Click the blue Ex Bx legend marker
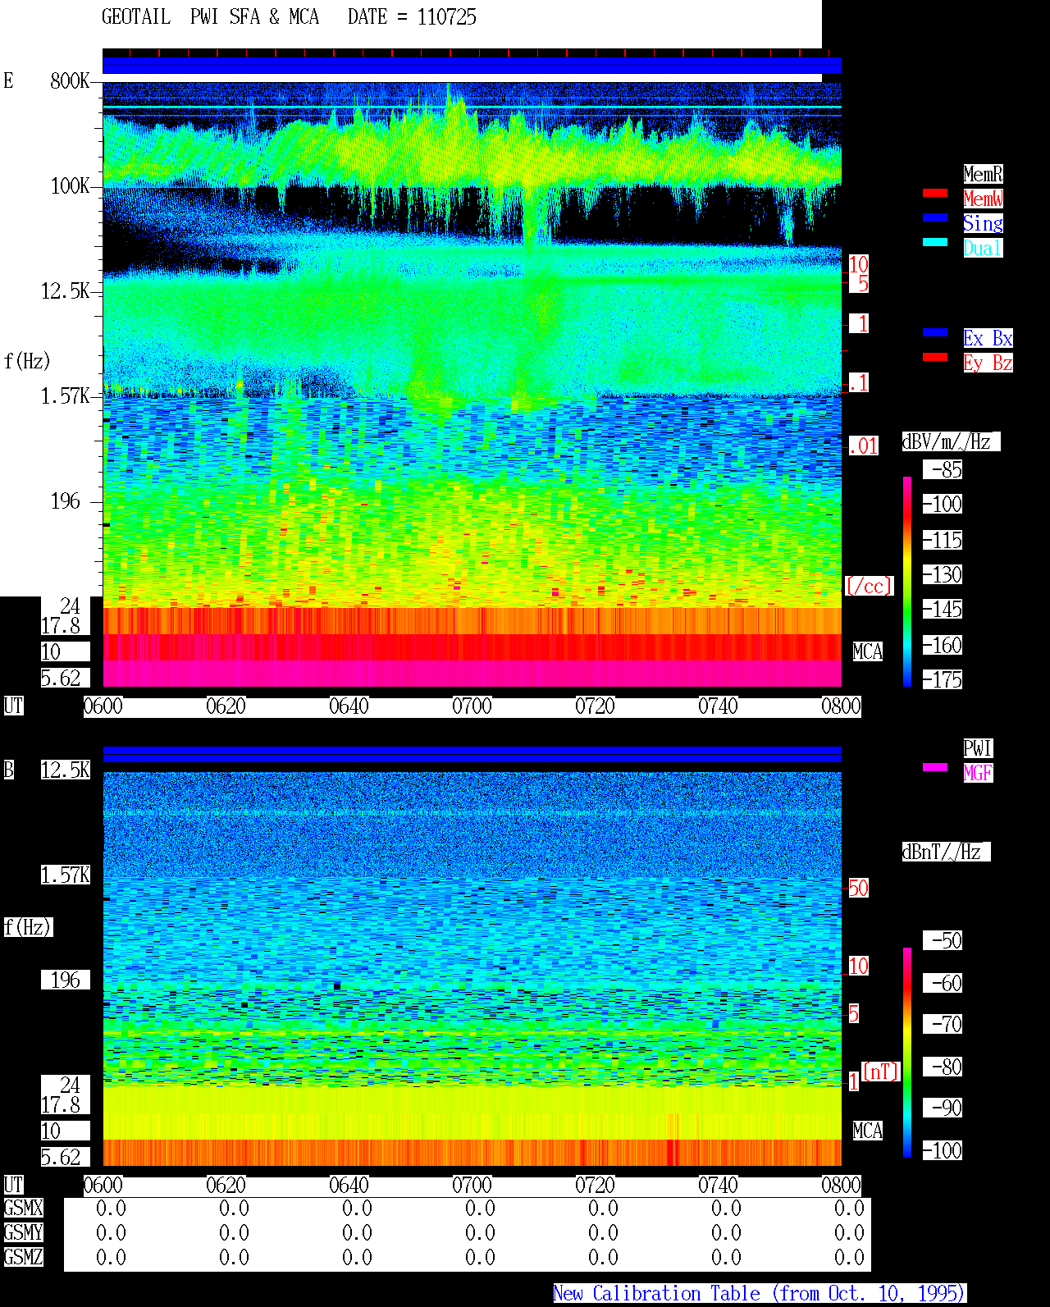 click(935, 332)
